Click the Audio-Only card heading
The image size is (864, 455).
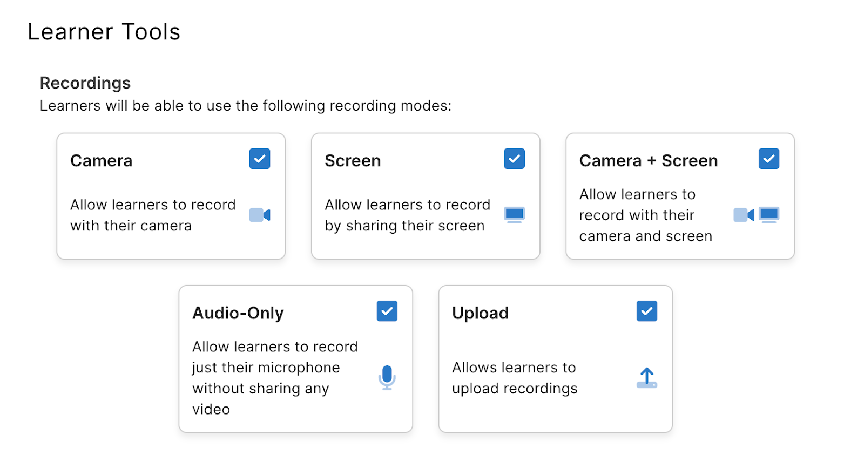(238, 313)
